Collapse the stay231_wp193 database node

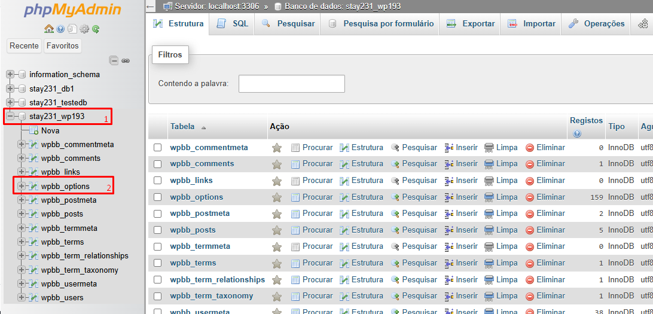click(x=10, y=116)
